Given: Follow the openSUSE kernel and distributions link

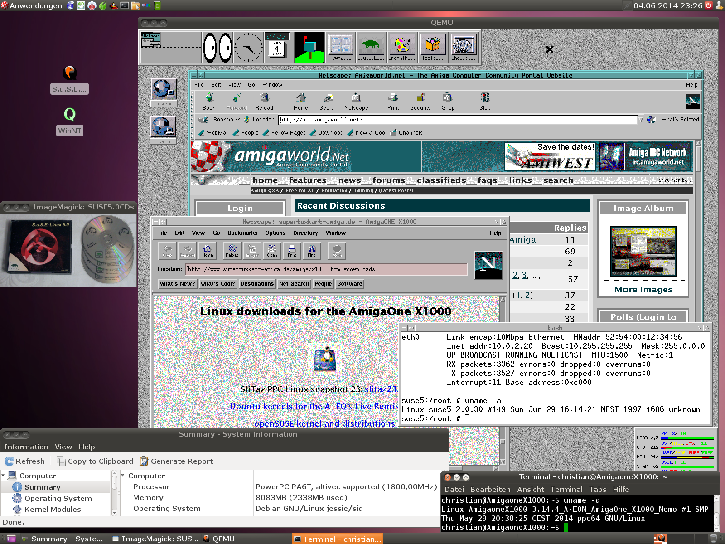Looking at the screenshot, I should coord(324,423).
